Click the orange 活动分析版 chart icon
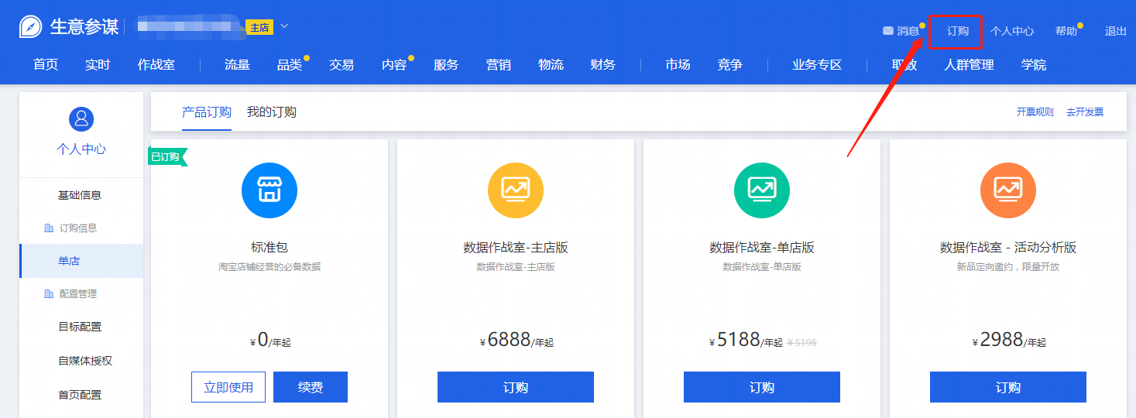The image size is (1136, 418). coord(1007,190)
